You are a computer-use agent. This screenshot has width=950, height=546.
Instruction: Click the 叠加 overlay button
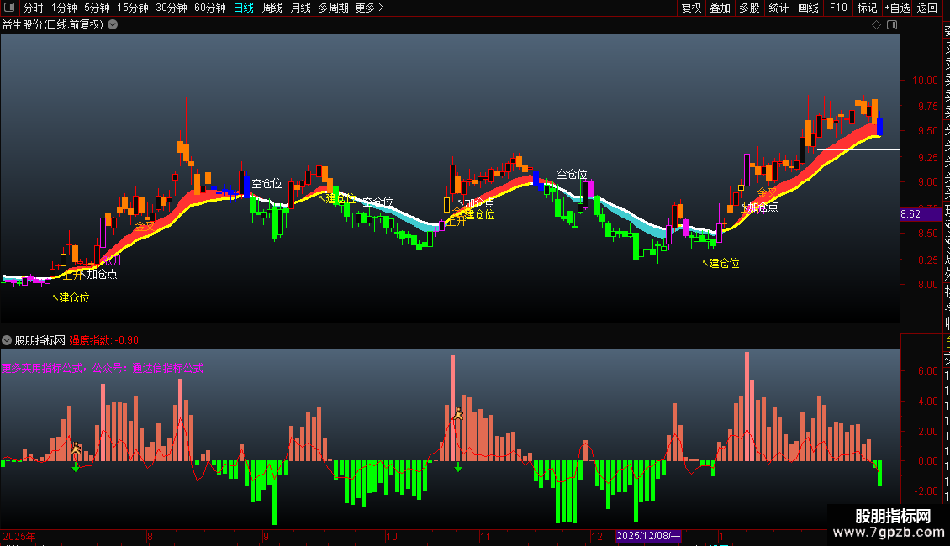[720, 8]
